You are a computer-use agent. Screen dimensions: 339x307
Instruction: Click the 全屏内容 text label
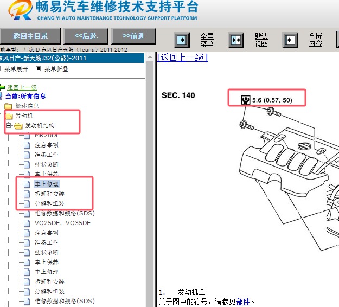(x=316, y=40)
